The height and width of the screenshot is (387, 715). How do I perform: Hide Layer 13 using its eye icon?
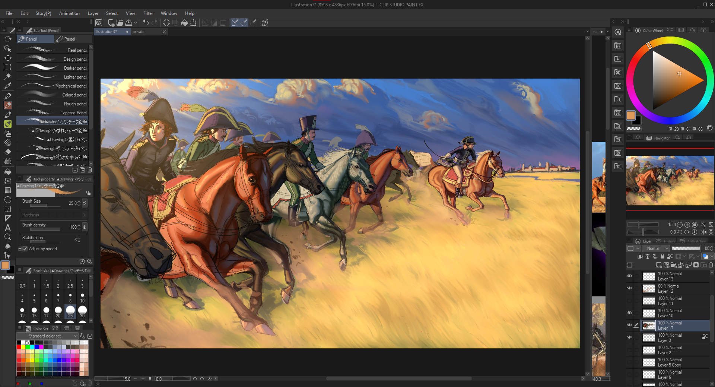tap(629, 276)
